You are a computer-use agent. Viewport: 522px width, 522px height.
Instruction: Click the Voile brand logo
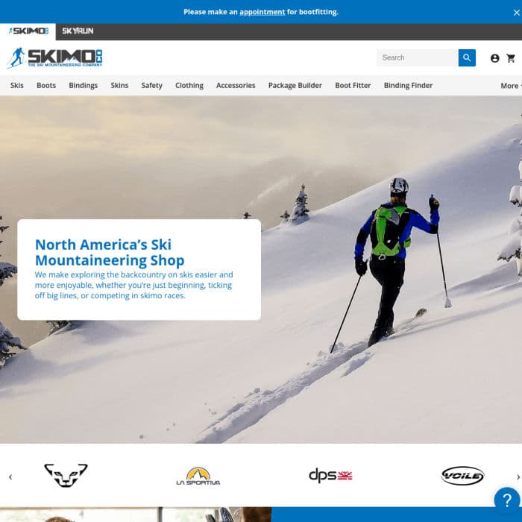462,476
